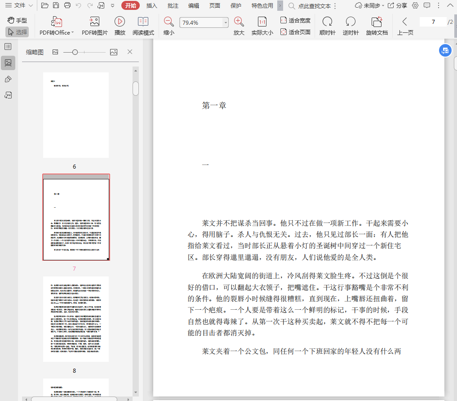Go to 上一页 previous page
Viewport: 457px width, 401px height.
(405, 26)
